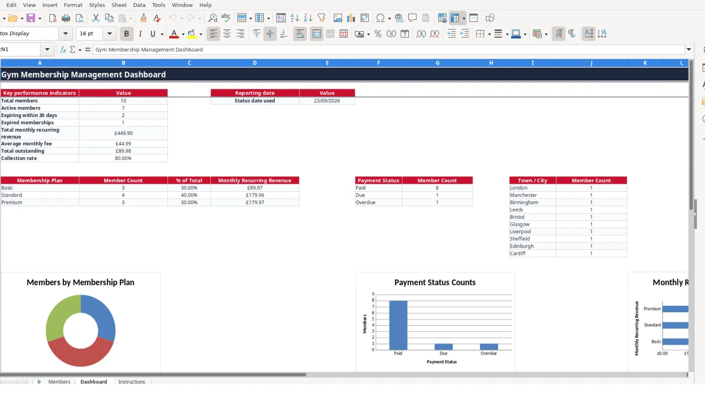Viewport: 705px width, 397px height.
Task: Open the Function Wizard
Action: click(x=63, y=49)
